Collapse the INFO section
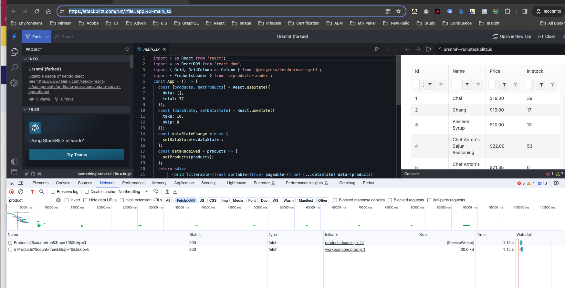The height and width of the screenshot is (288, 565). point(26,59)
